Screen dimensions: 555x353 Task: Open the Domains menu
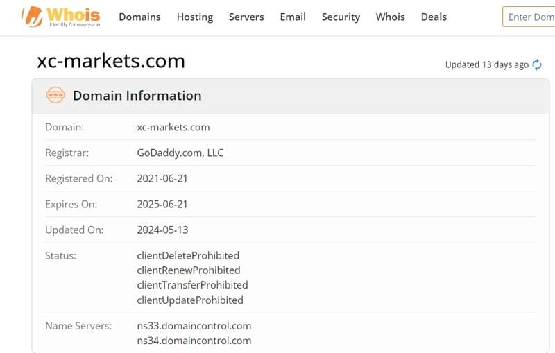click(139, 17)
